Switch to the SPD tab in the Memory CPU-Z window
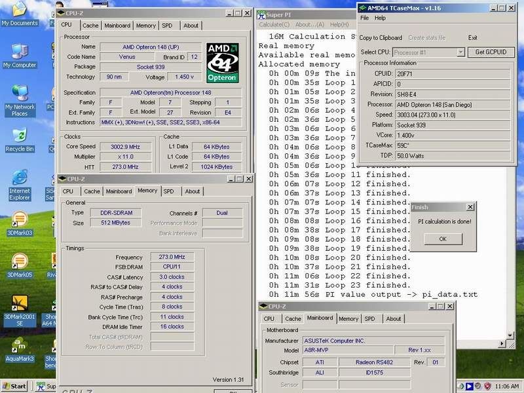 tap(168, 191)
